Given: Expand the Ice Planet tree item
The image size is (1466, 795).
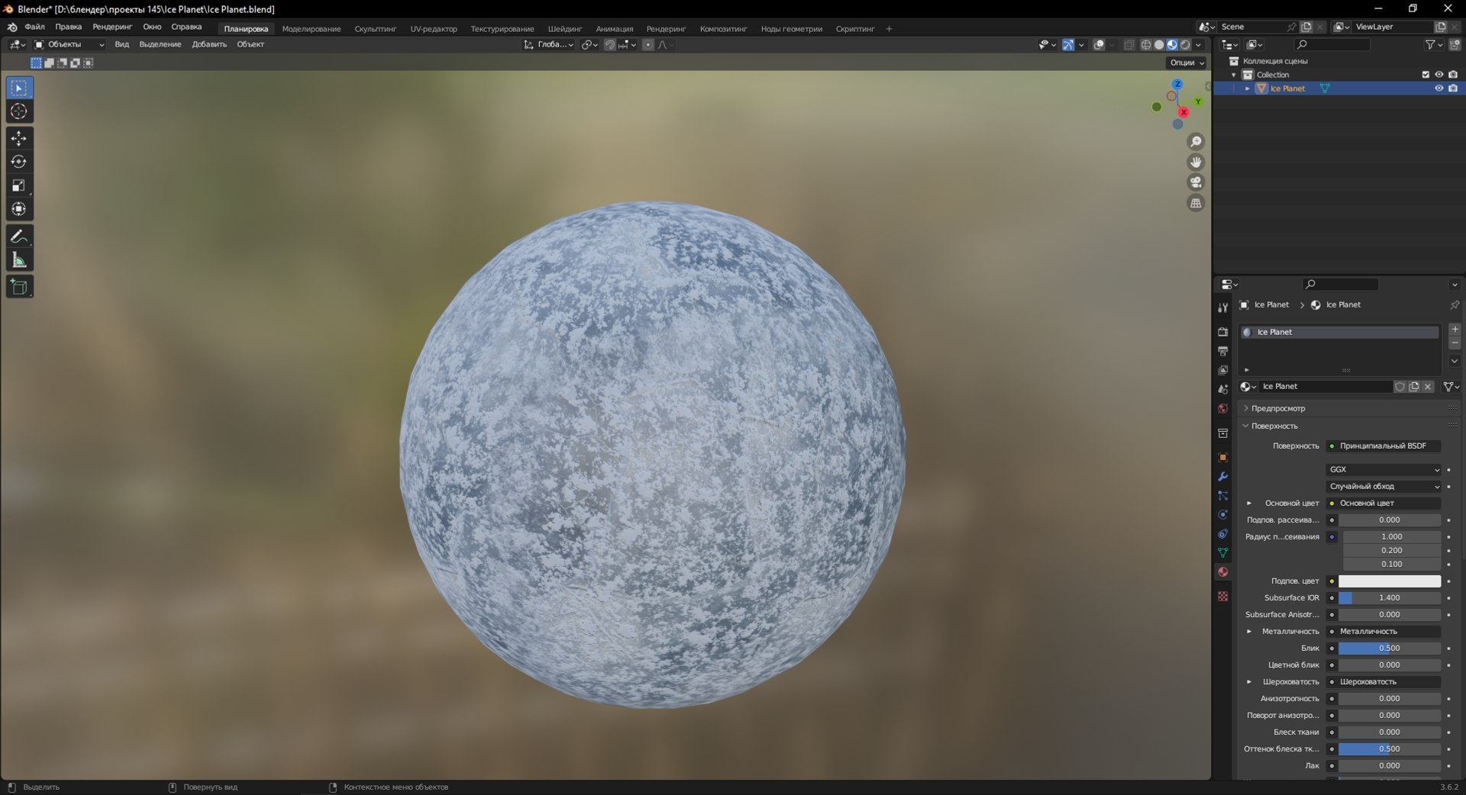Looking at the screenshot, I should pyautogui.click(x=1248, y=89).
